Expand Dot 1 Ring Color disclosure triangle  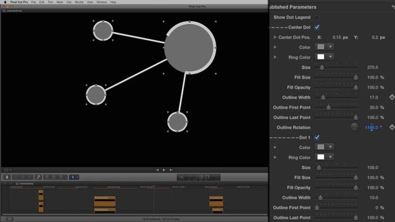275,157
